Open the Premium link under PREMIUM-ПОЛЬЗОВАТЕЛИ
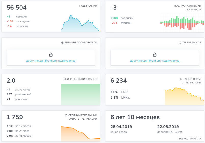 click(x=51, y=61)
